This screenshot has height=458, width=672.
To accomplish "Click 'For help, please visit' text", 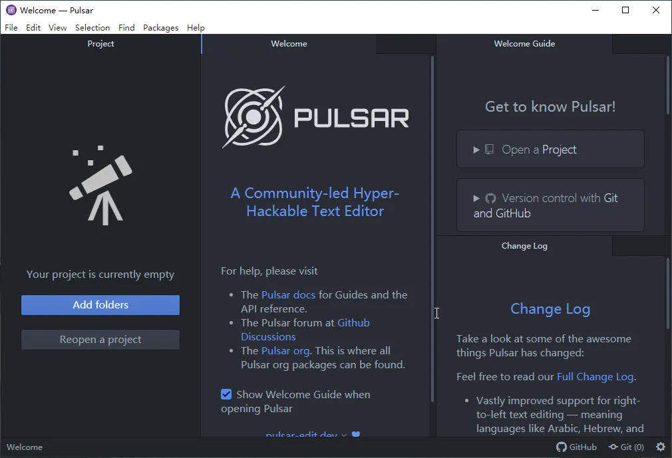I will (x=269, y=271).
